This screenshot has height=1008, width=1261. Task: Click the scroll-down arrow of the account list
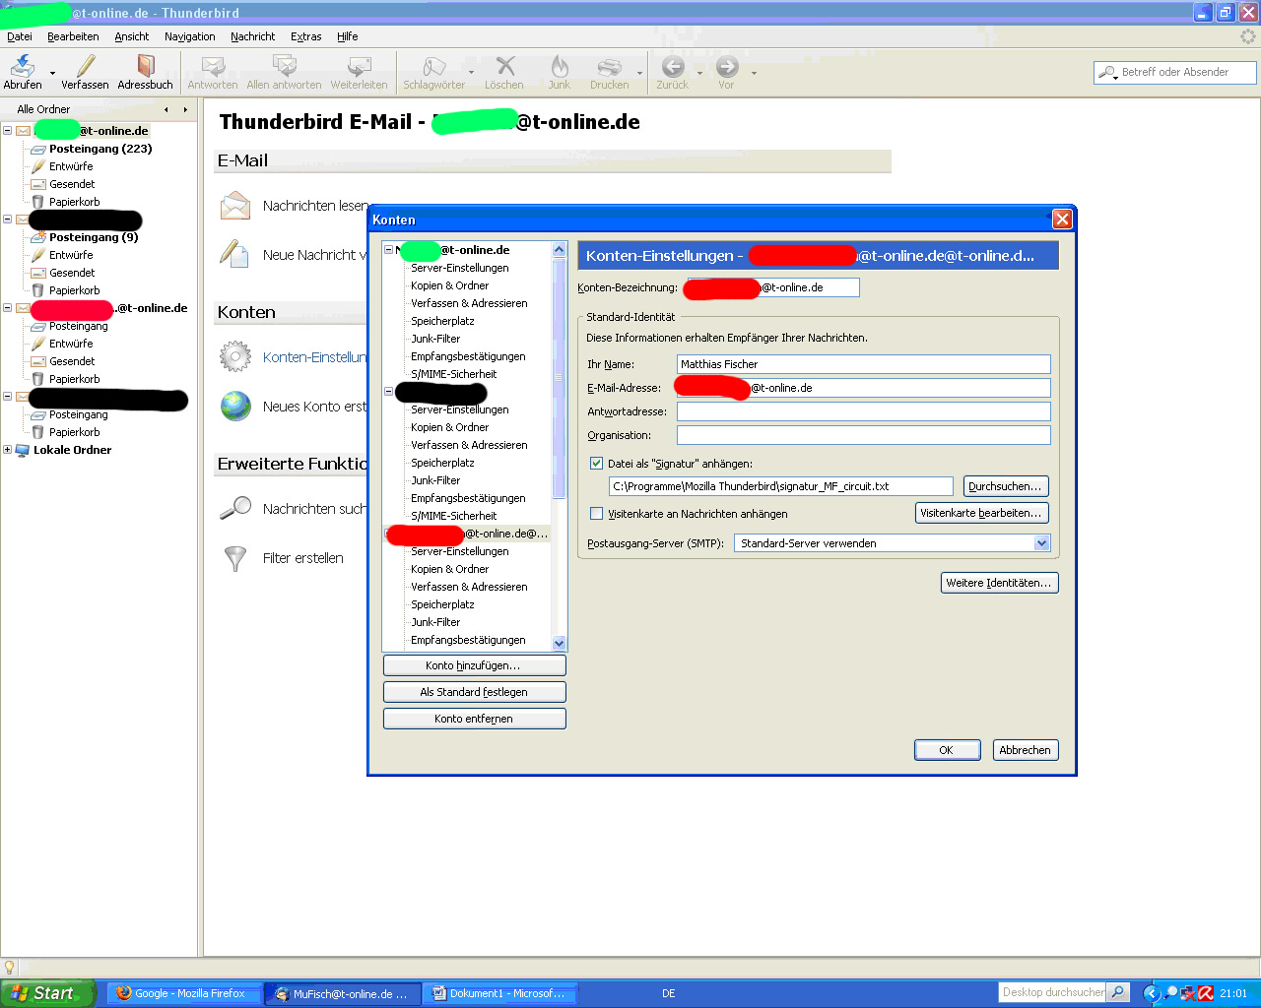pyautogui.click(x=560, y=644)
